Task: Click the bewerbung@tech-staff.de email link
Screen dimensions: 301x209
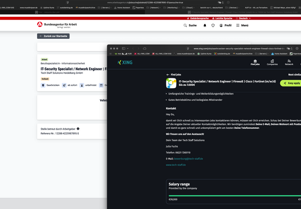Action: [188, 158]
